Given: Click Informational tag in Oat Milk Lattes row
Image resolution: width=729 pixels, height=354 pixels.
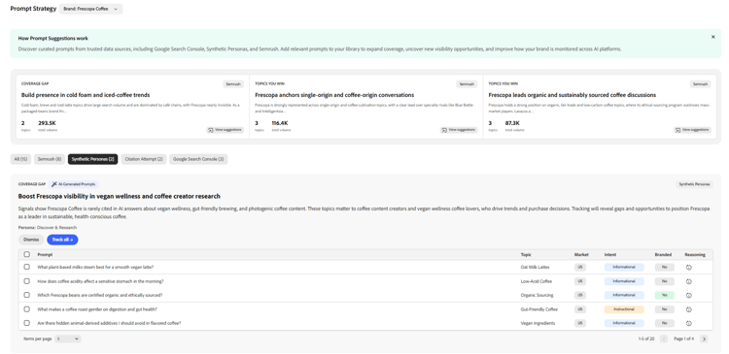Looking at the screenshot, I should tap(624, 268).
